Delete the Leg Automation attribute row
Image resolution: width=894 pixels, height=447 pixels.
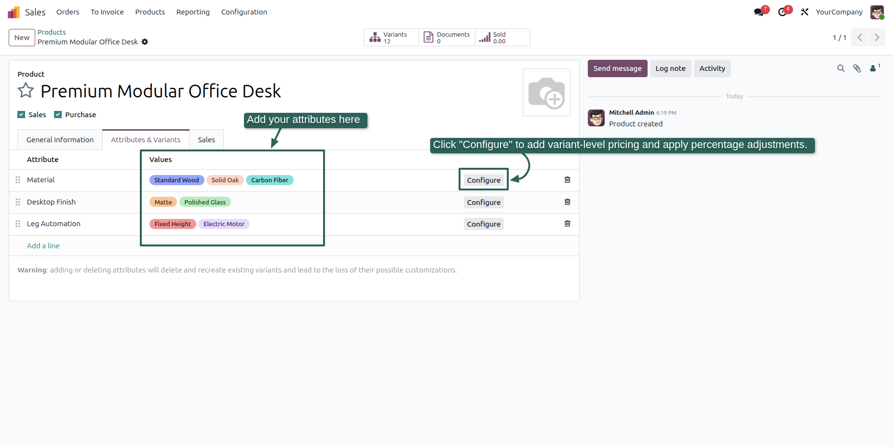[x=568, y=224]
